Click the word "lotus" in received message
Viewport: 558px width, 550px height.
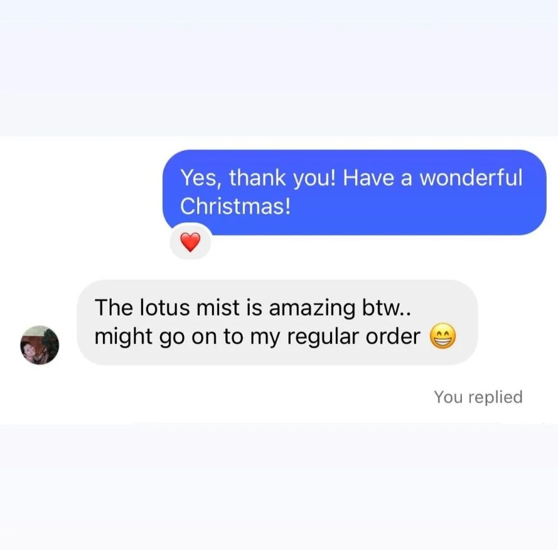164,308
